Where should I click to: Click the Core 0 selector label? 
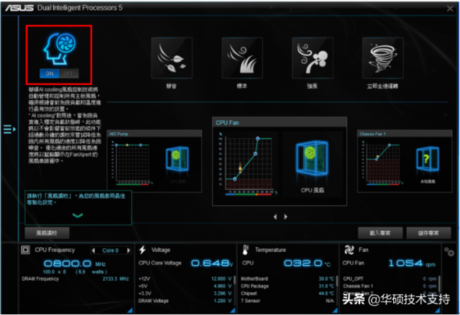(x=110, y=250)
